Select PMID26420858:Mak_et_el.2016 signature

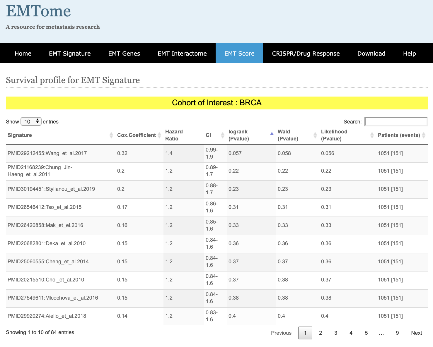click(x=45, y=225)
